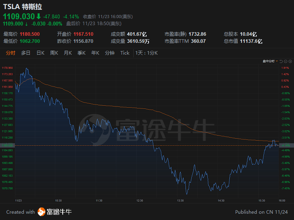Click the TSLA 特斯拉 stock title
294x220 pixels.
23,7
